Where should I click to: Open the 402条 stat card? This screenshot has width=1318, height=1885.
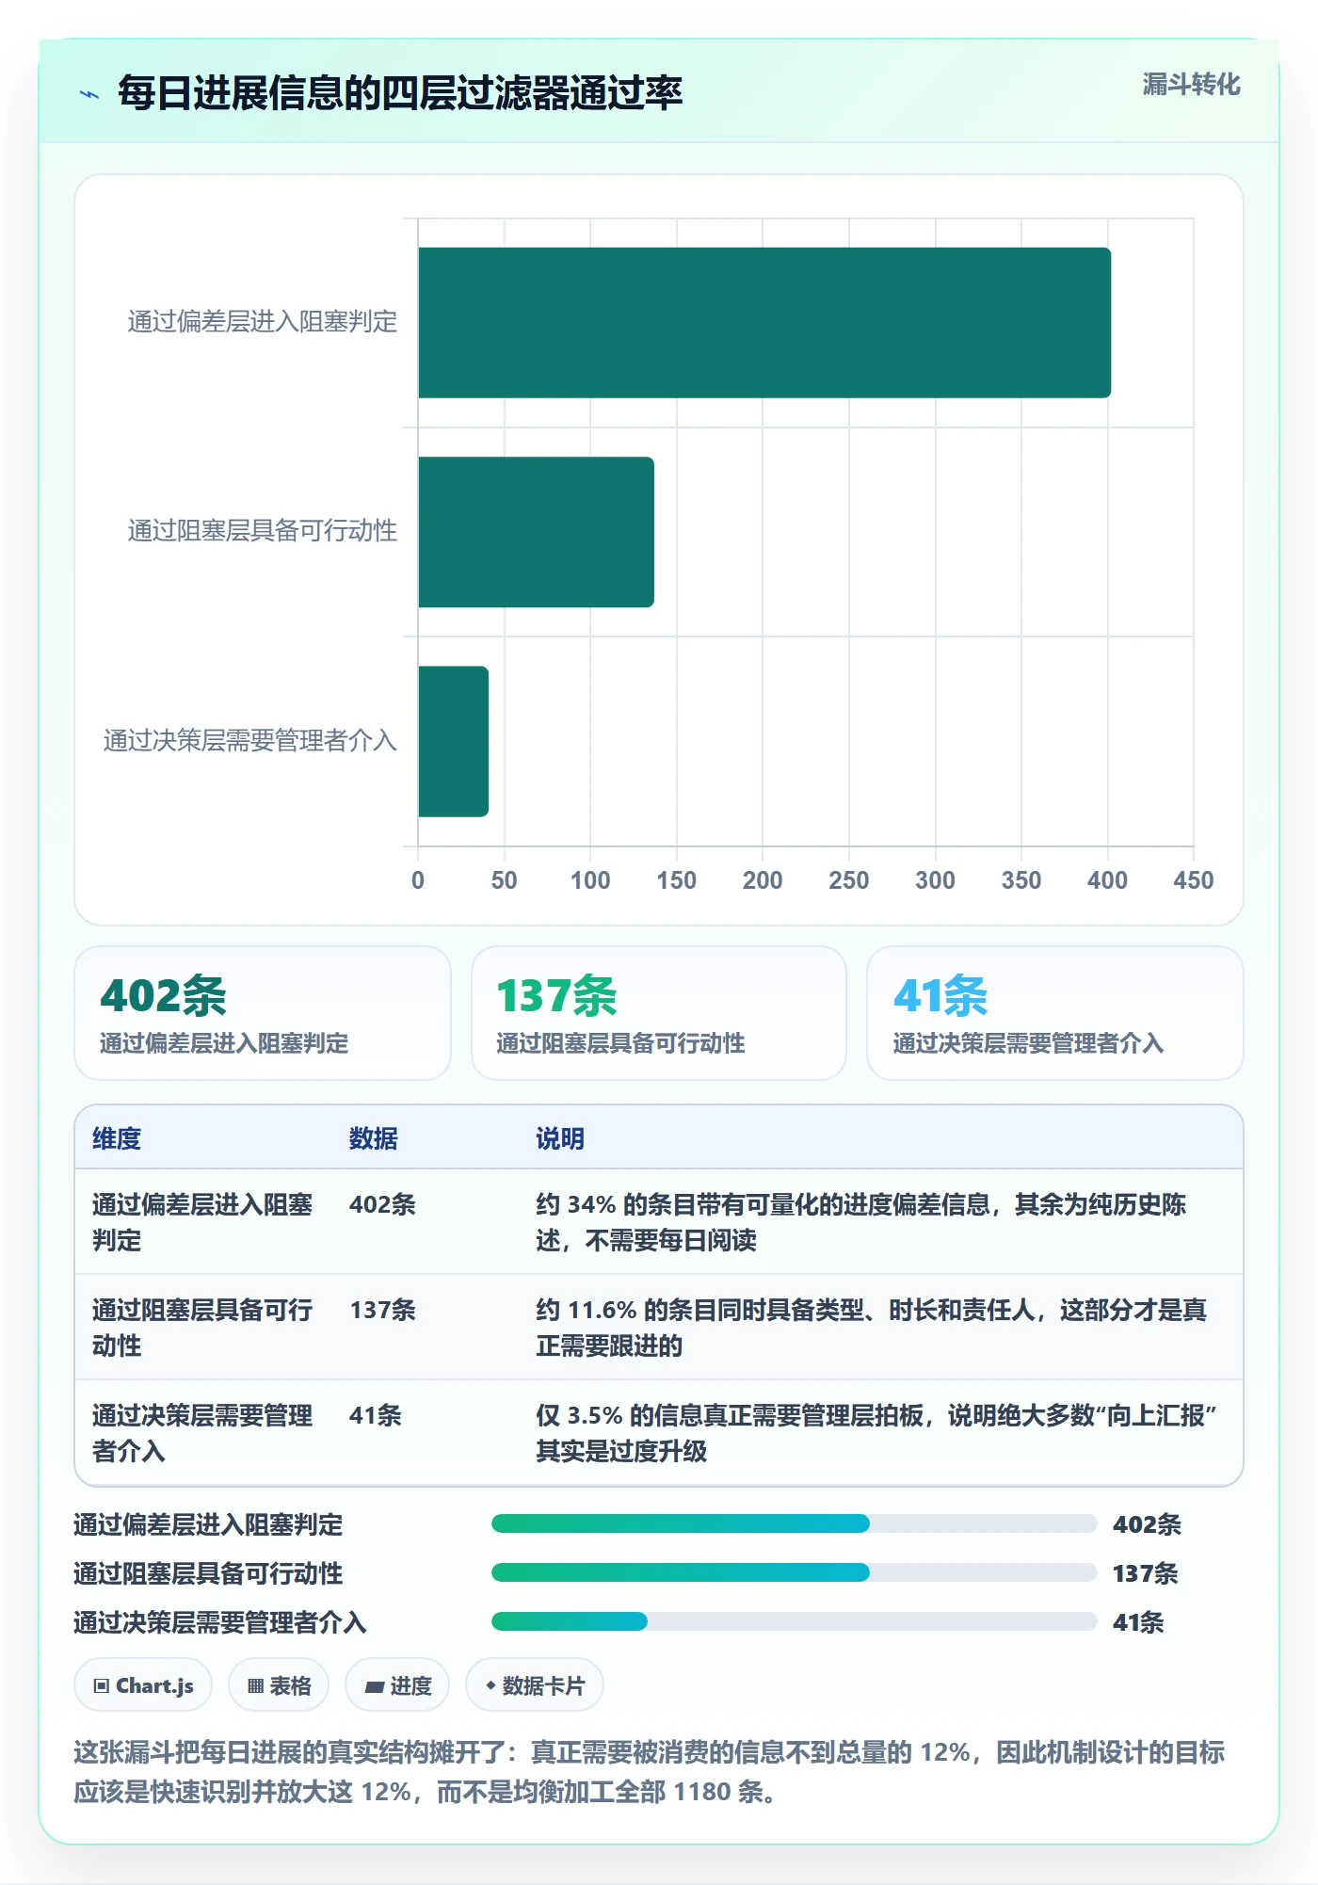coord(263,1013)
